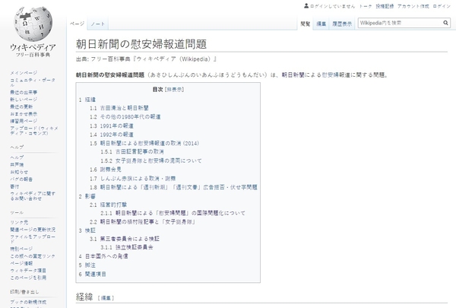Click このページを引用 in the sidebar
The width and height of the screenshot is (456, 308).
pyautogui.click(x=28, y=278)
